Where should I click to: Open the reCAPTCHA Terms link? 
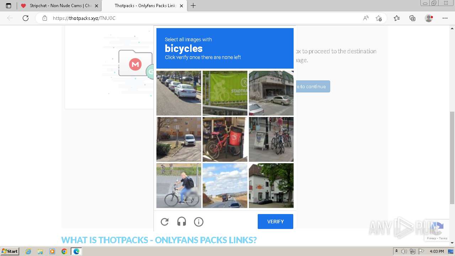click(x=443, y=238)
